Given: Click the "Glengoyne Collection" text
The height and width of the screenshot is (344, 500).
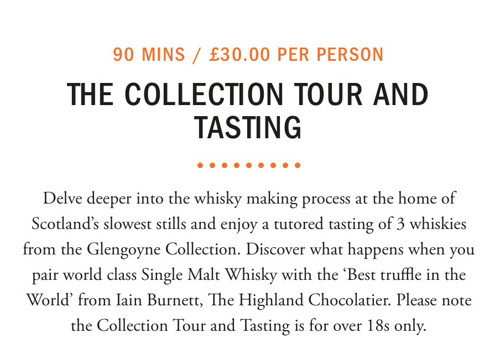Looking at the screenshot, I should (163, 249).
